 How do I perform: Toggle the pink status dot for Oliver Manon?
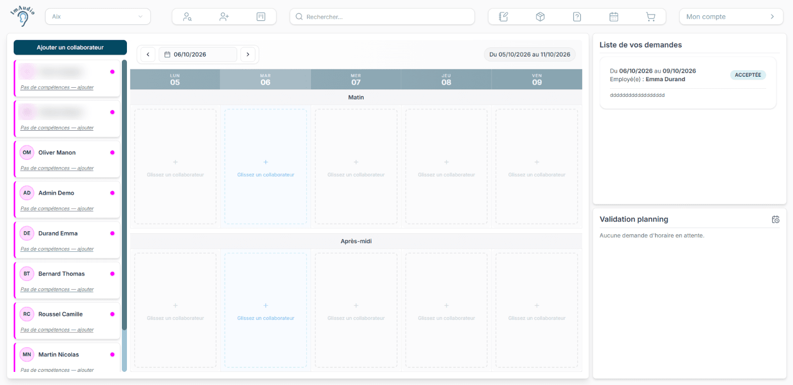[112, 152]
